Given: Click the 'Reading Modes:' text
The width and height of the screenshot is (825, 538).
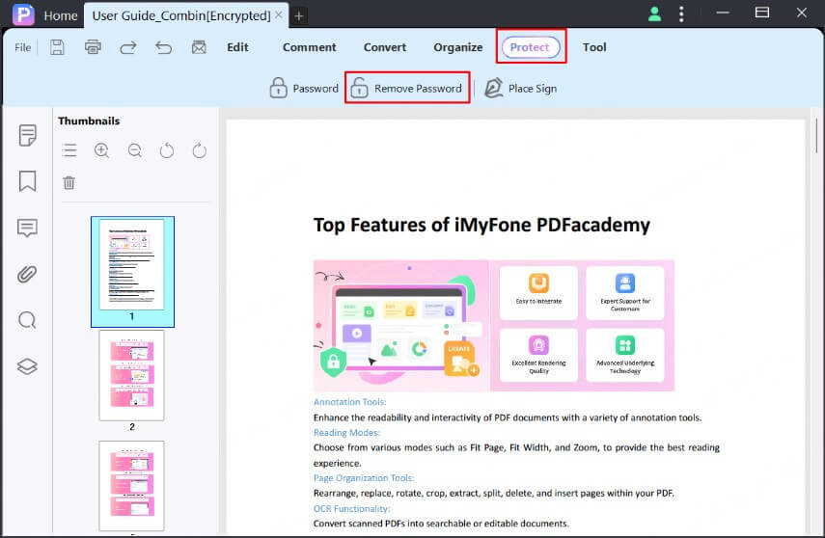Looking at the screenshot, I should click(x=346, y=432).
